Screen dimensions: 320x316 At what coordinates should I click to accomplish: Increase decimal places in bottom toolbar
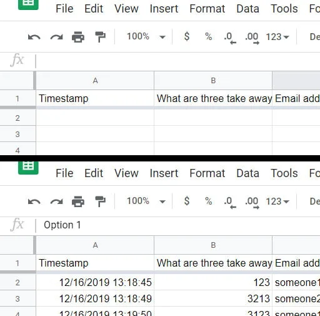[x=252, y=203]
